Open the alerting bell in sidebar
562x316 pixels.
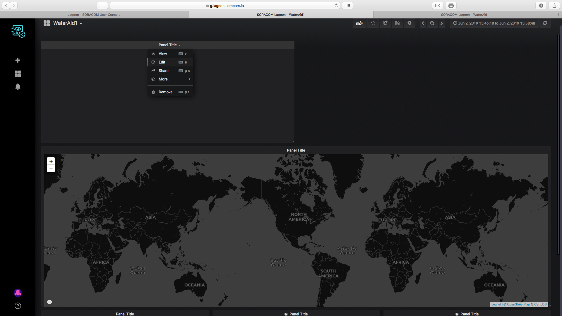pos(18,87)
